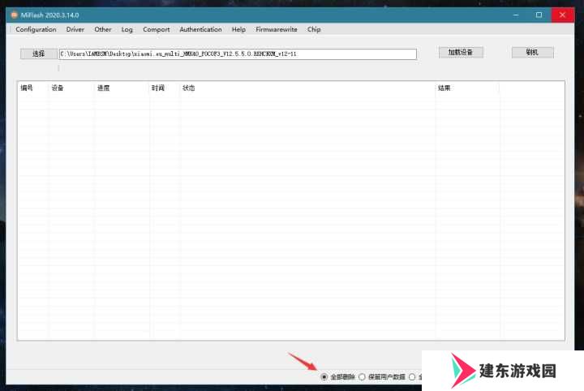Click the 加载设备 (load devices) button
This screenshot has width=584, height=391.
[461, 52]
